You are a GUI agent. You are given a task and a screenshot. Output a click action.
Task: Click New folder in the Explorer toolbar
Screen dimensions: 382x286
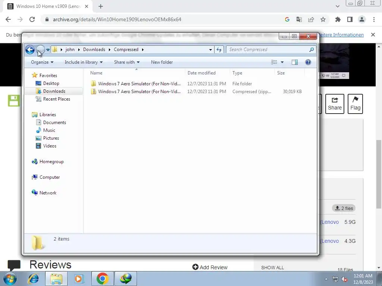pyautogui.click(x=162, y=62)
